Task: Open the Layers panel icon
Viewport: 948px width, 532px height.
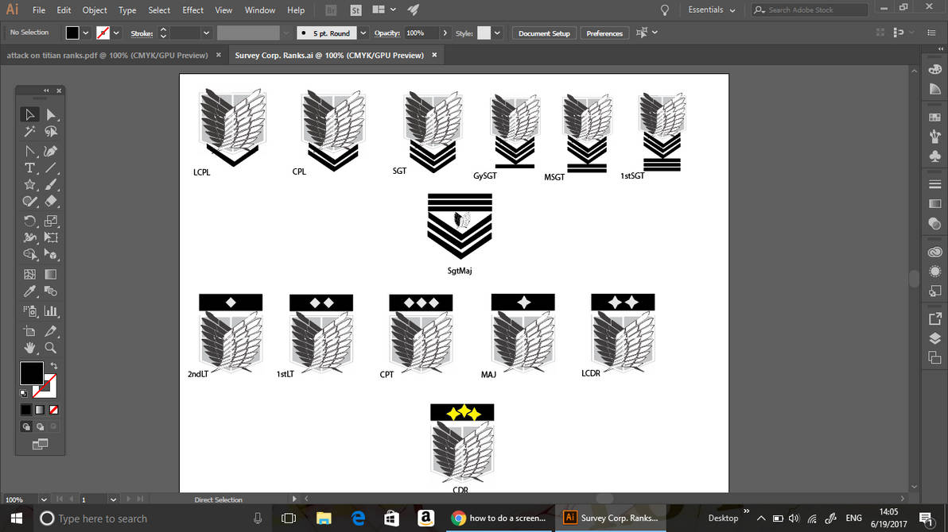Action: [x=934, y=338]
